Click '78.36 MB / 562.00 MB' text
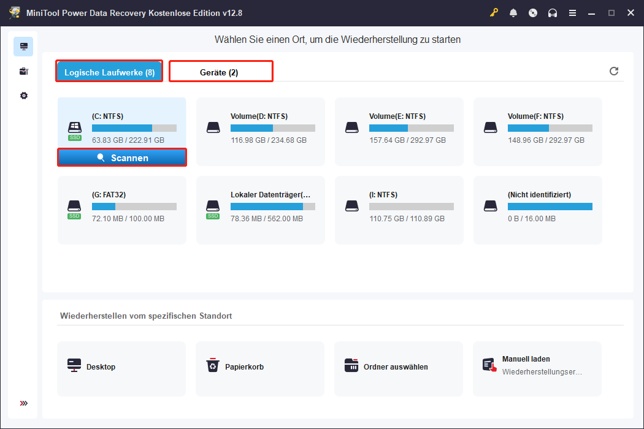This screenshot has width=644, height=429. (267, 218)
